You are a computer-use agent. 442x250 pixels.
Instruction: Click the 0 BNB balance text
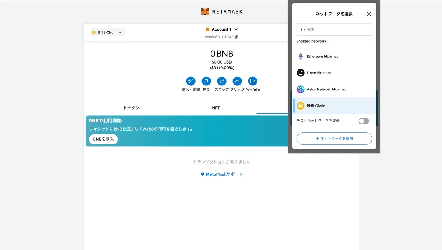[x=222, y=54]
